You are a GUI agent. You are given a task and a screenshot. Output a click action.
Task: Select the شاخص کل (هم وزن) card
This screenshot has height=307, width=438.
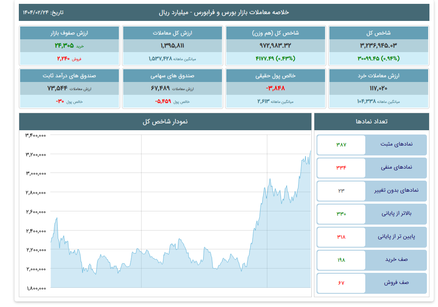click(275, 46)
